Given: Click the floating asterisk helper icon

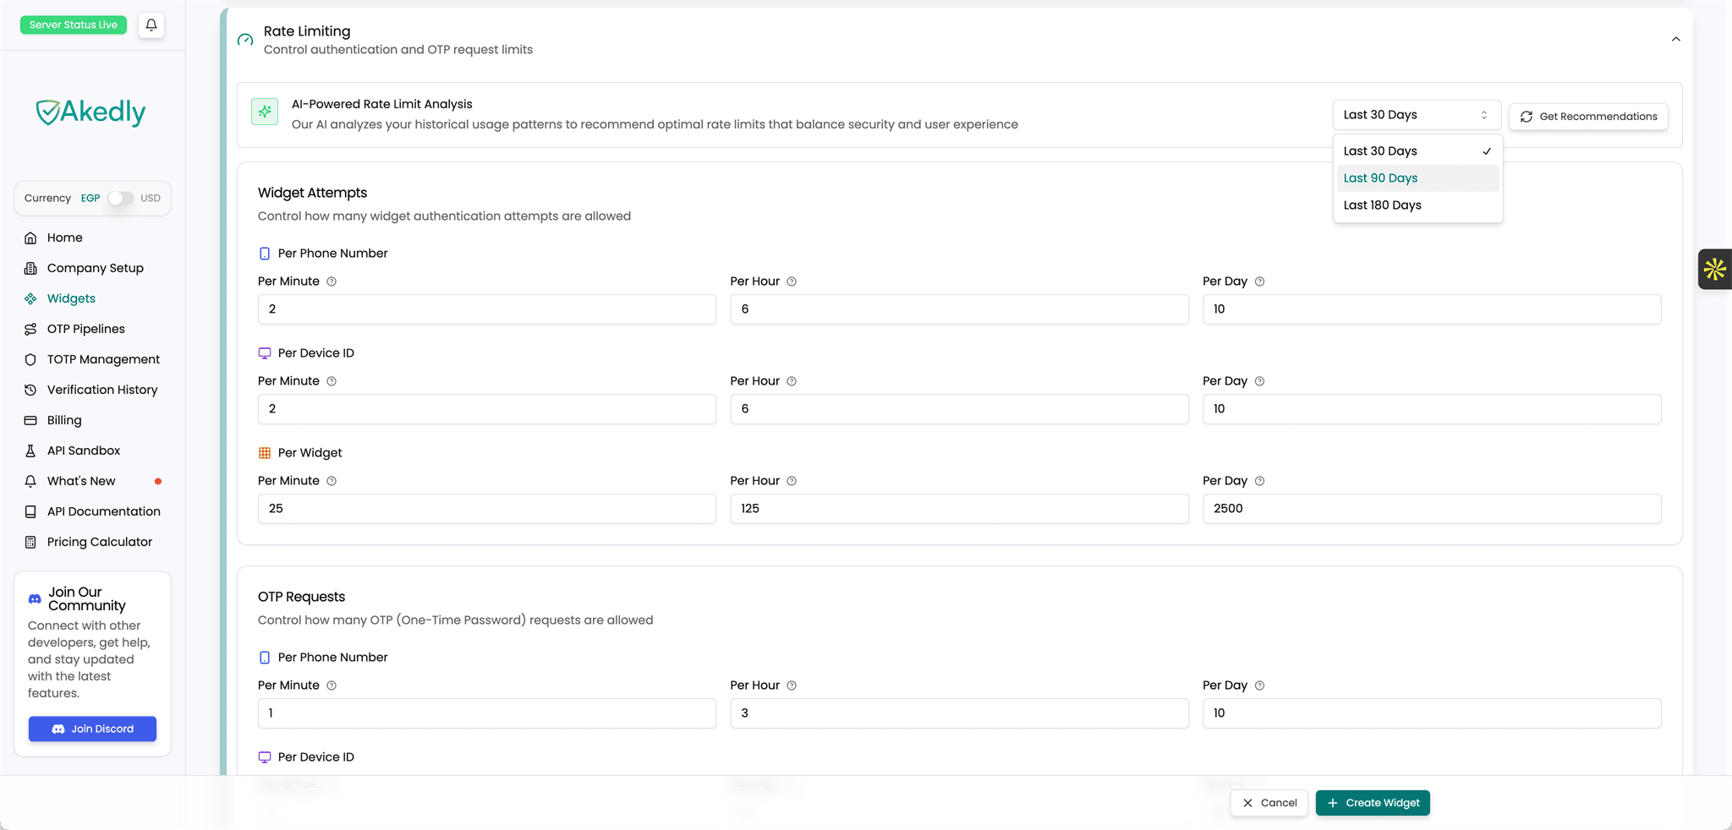Looking at the screenshot, I should pos(1715,270).
